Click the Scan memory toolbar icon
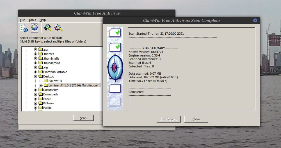The image size is (281, 148). pyautogui.click(x=48, y=28)
